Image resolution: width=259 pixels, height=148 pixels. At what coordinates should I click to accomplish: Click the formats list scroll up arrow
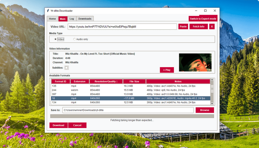(212, 80)
